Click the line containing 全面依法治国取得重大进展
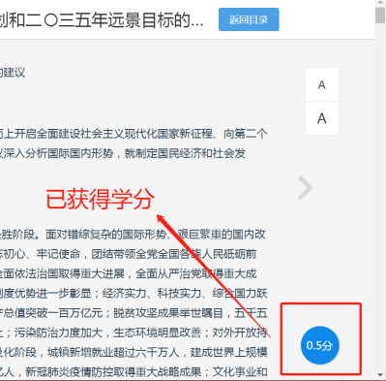This screenshot has width=386, height=381. click(x=129, y=273)
